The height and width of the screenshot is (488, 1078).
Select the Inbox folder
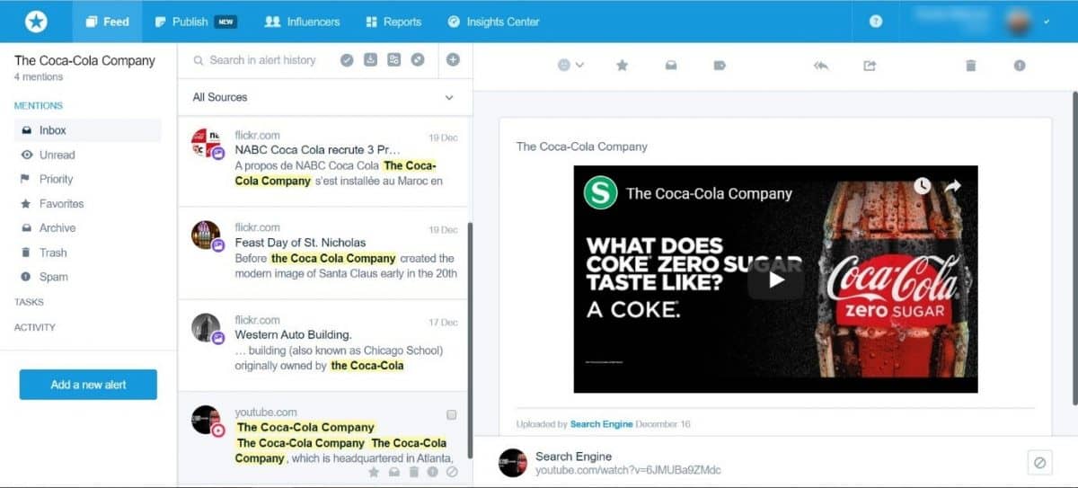coord(88,130)
